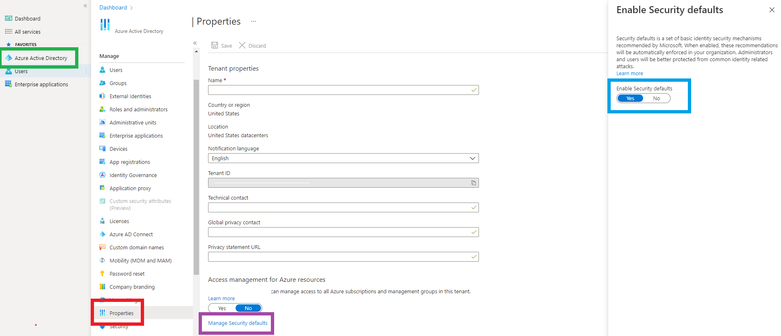Set Enable Security defaults to Yes
The width and height of the screenshot is (781, 336).
coord(630,99)
